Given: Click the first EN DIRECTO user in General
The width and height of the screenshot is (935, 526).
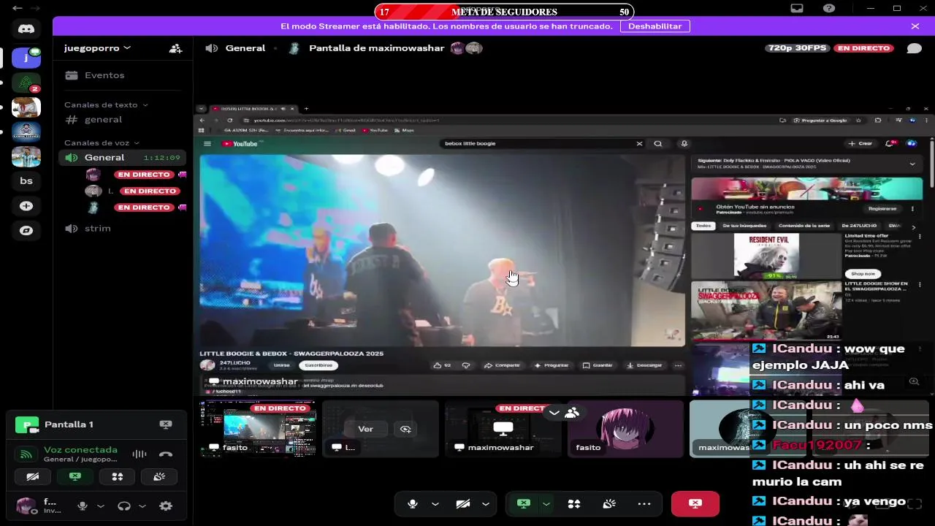Looking at the screenshot, I should click(136, 175).
